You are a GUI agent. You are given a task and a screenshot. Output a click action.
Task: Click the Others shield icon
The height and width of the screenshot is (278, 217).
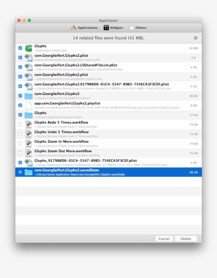pos(132,28)
